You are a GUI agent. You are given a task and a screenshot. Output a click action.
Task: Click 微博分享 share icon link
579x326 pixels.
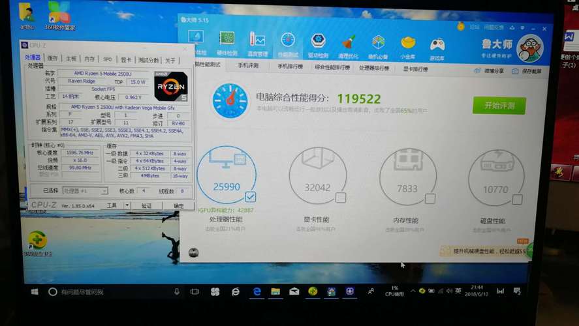(489, 70)
